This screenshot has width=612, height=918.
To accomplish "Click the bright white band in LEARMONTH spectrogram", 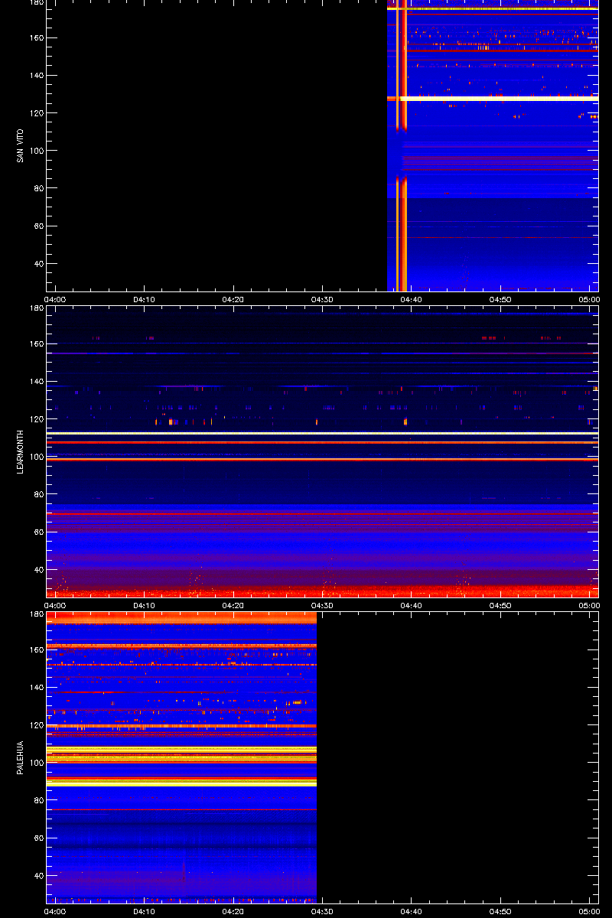I will 322,433.
